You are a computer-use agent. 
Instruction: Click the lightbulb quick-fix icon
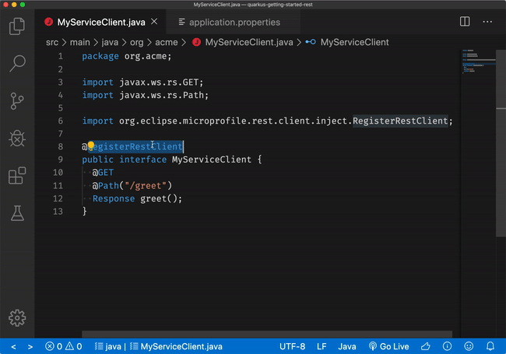click(x=91, y=146)
